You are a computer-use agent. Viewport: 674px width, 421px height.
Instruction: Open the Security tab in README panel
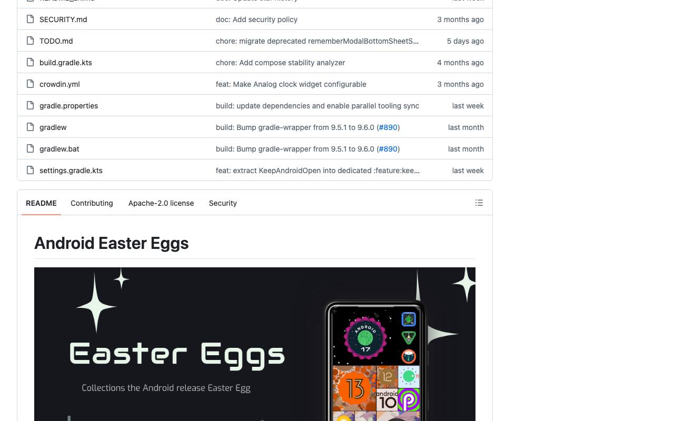click(x=223, y=203)
